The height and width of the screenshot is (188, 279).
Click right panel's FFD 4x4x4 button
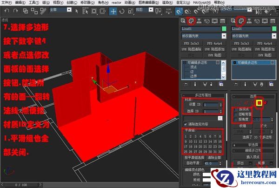(265, 43)
